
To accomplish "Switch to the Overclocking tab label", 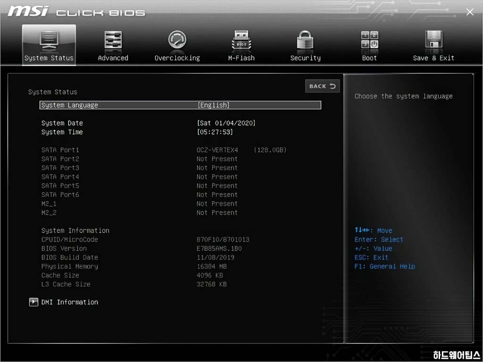I will click(x=177, y=58).
